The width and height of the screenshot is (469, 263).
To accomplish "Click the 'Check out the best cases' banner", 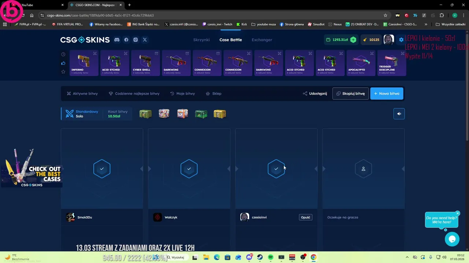I will tap(31, 168).
